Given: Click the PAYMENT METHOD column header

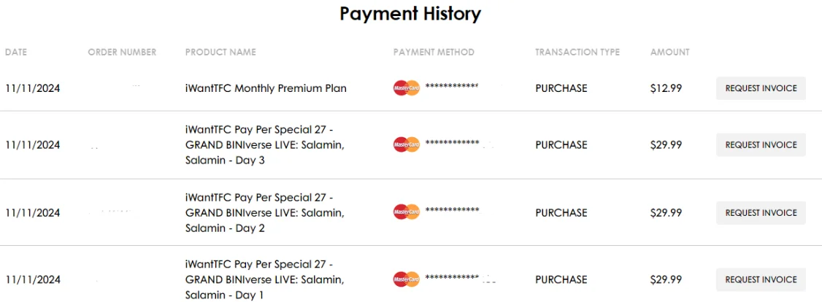Looking at the screenshot, I should pyautogui.click(x=434, y=53).
